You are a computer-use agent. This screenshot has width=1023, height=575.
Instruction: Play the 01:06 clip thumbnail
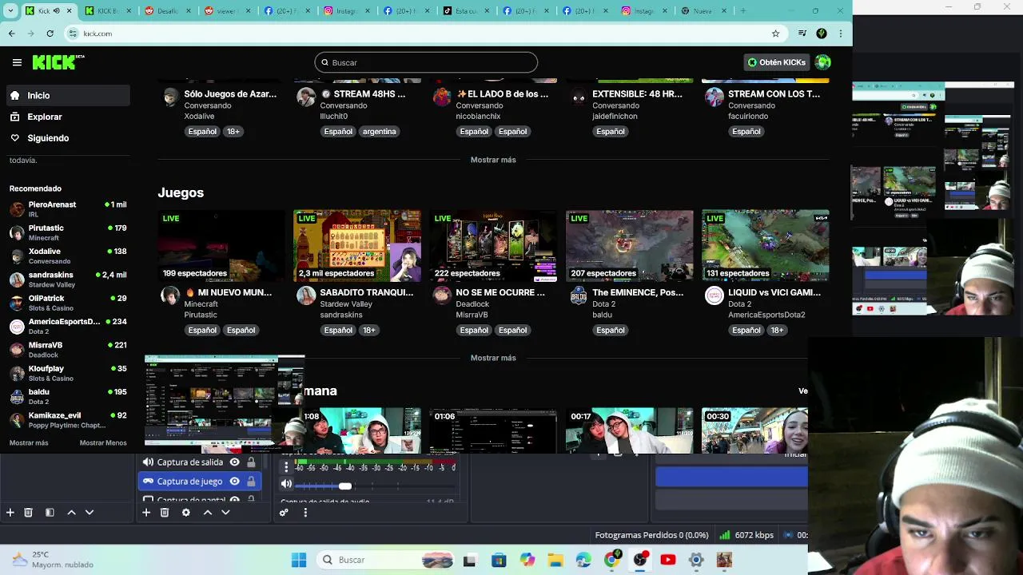(493, 430)
